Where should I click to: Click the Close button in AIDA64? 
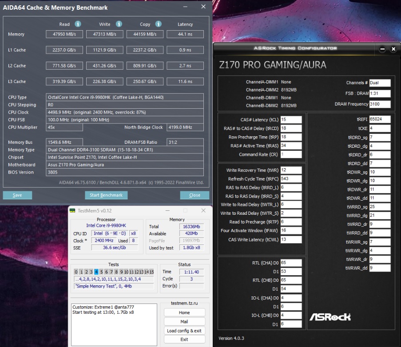tap(195, 195)
